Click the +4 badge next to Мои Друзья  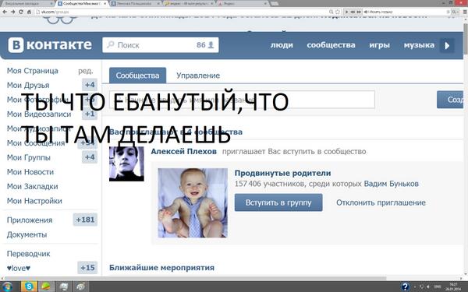pos(90,85)
